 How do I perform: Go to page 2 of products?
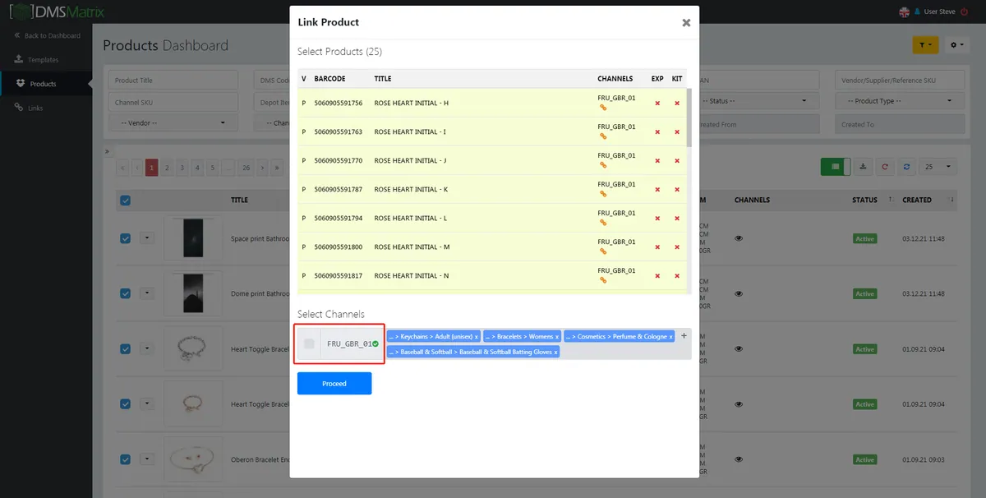[x=167, y=167]
